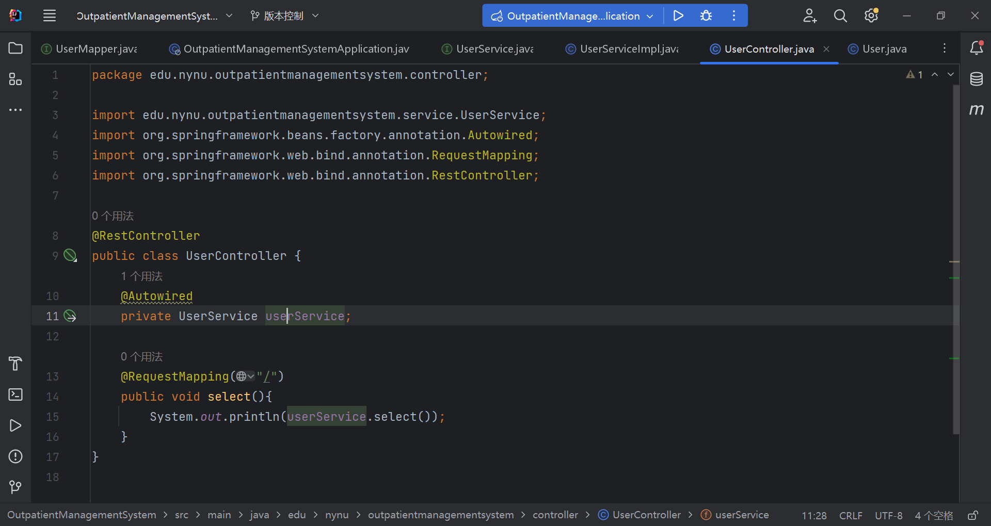The height and width of the screenshot is (526, 991).
Task: Debug the application with bug icon
Action: (706, 15)
